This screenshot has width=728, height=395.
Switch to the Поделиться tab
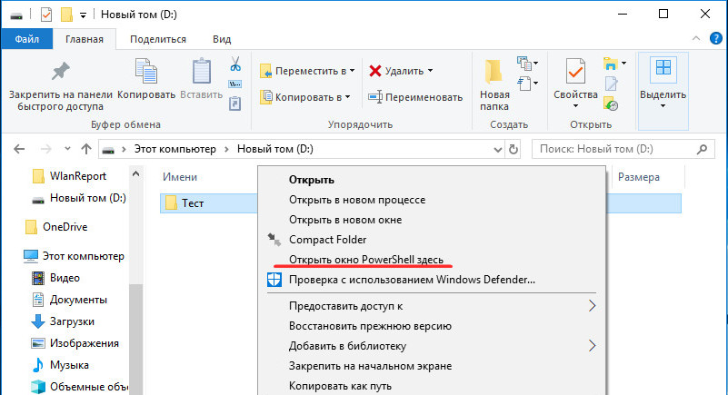pos(158,39)
